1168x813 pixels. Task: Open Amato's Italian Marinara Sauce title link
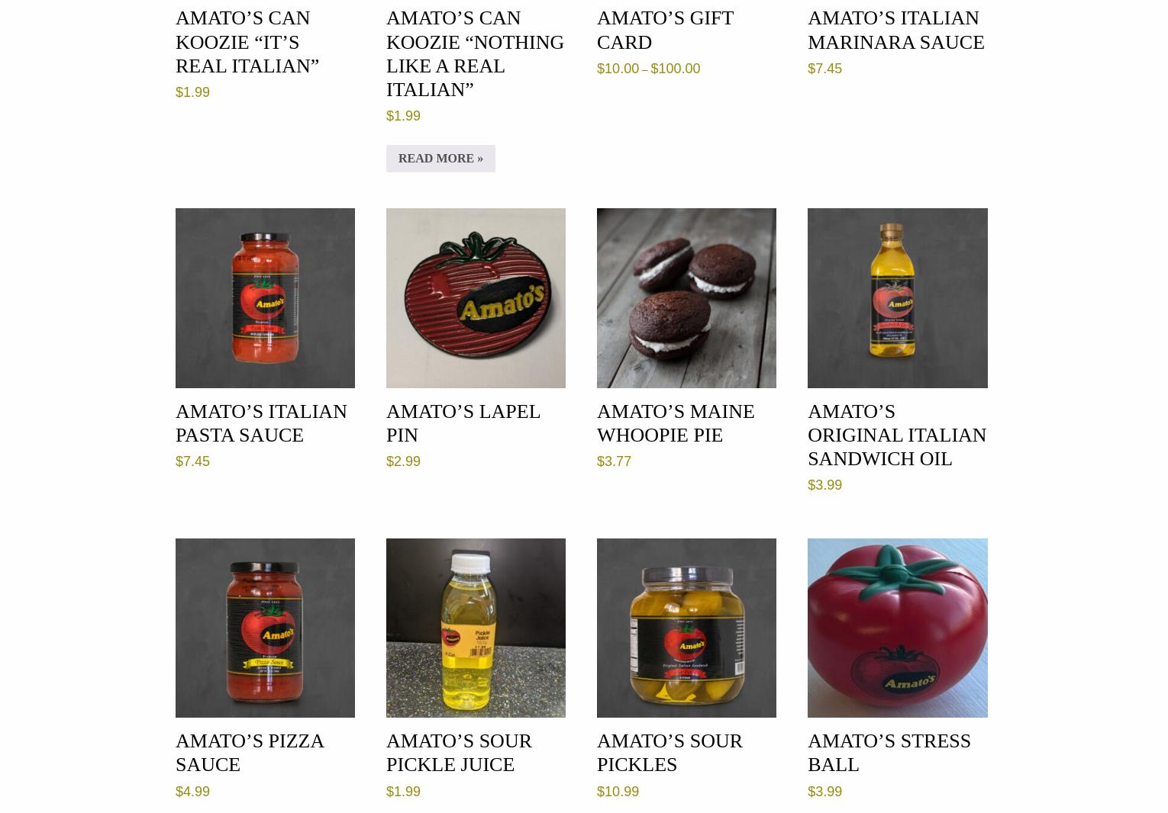click(895, 30)
